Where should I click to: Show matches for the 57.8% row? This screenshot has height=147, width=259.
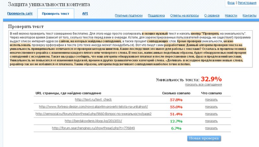211,100
